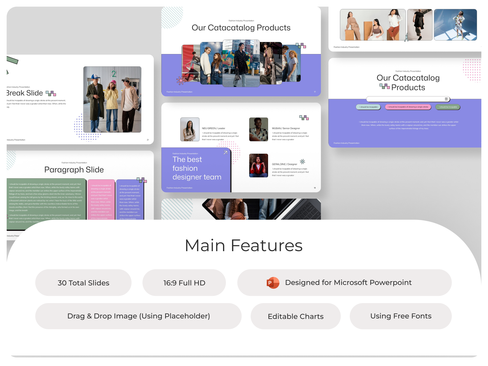Click the arrow icon on team slide
Image resolution: width=488 pixels, height=366 pixels.
(x=225, y=152)
